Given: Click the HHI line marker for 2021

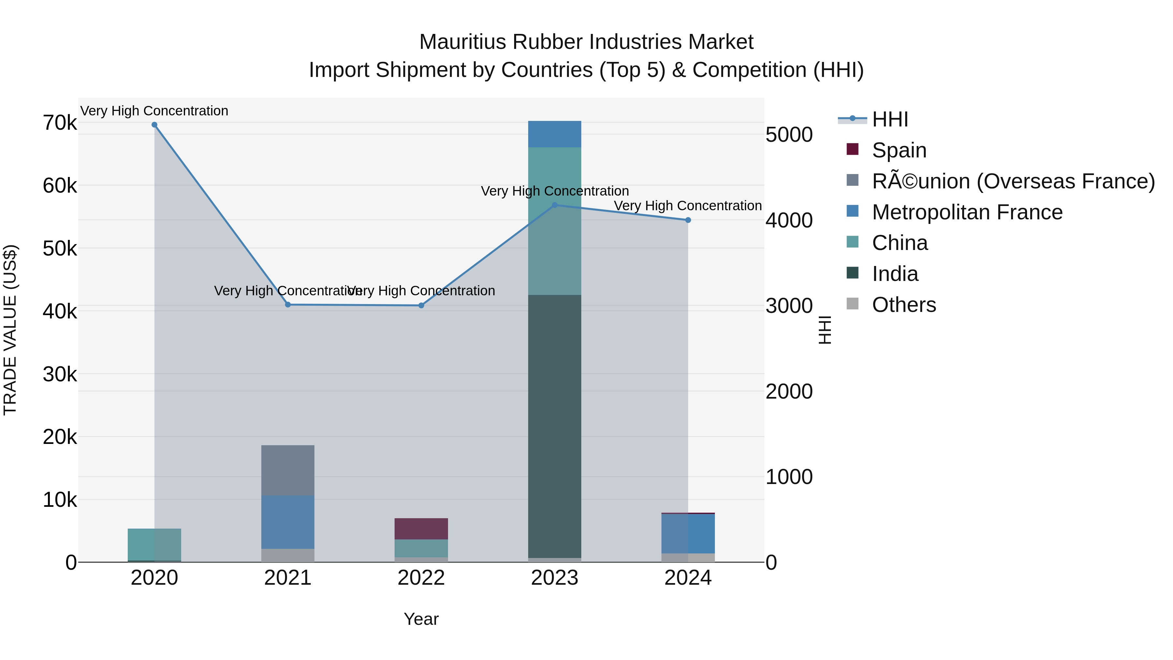Looking at the screenshot, I should [288, 305].
